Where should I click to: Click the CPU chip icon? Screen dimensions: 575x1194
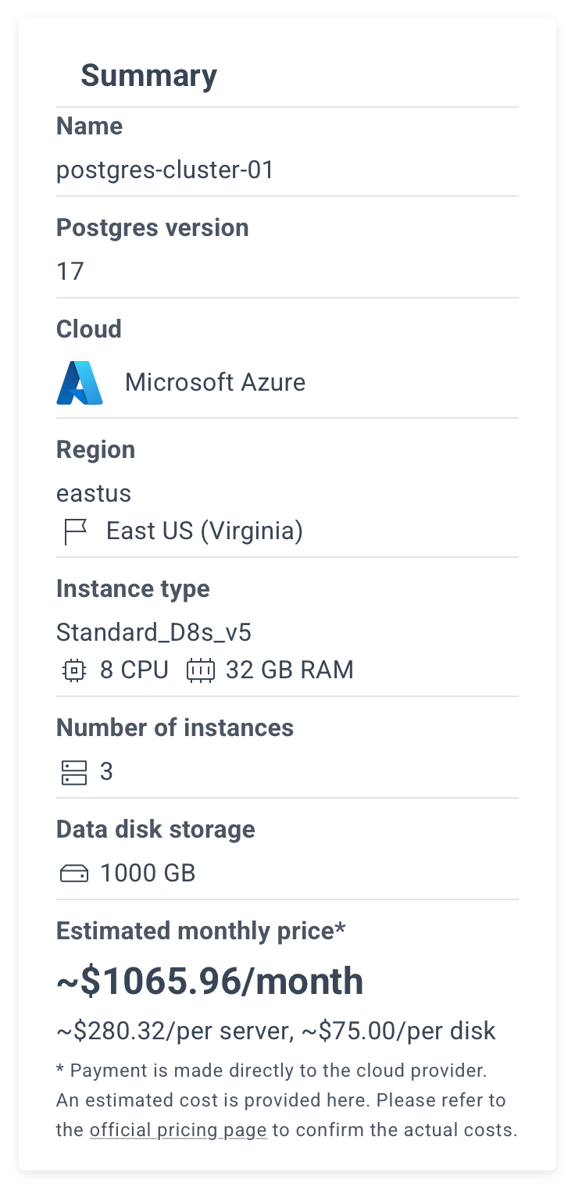74,670
